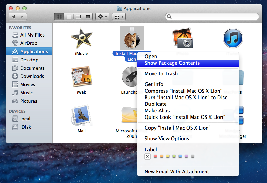Burn "Install Mac OS X Lion" to Disc

tap(188, 98)
